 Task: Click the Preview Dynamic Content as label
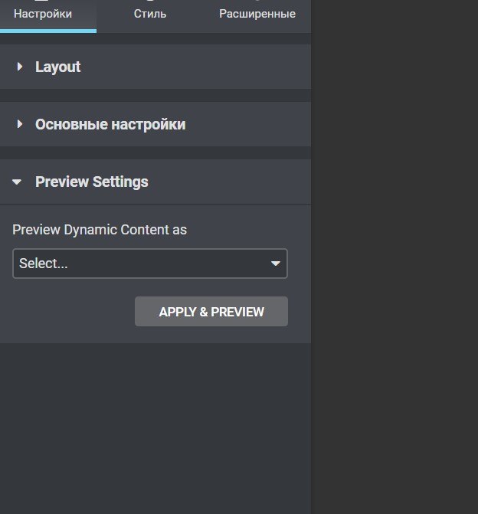tap(100, 230)
